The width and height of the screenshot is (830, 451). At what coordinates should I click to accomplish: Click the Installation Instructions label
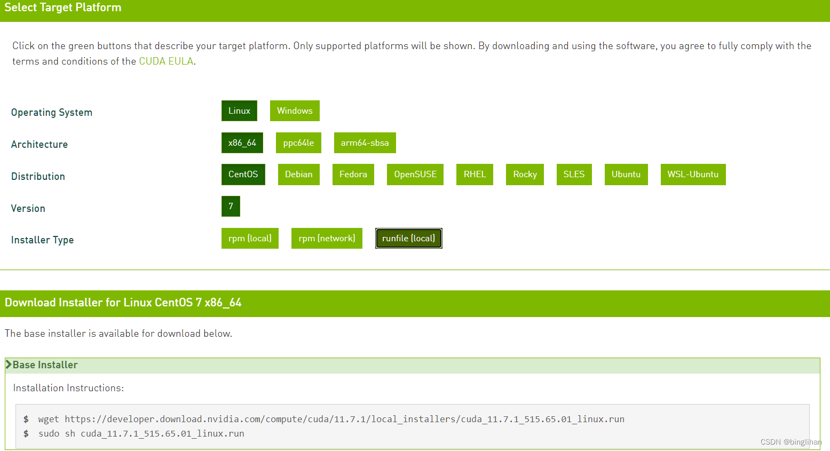tap(68, 388)
